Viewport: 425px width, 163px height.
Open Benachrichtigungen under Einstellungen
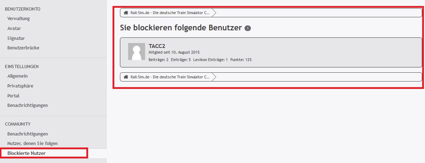(28, 105)
